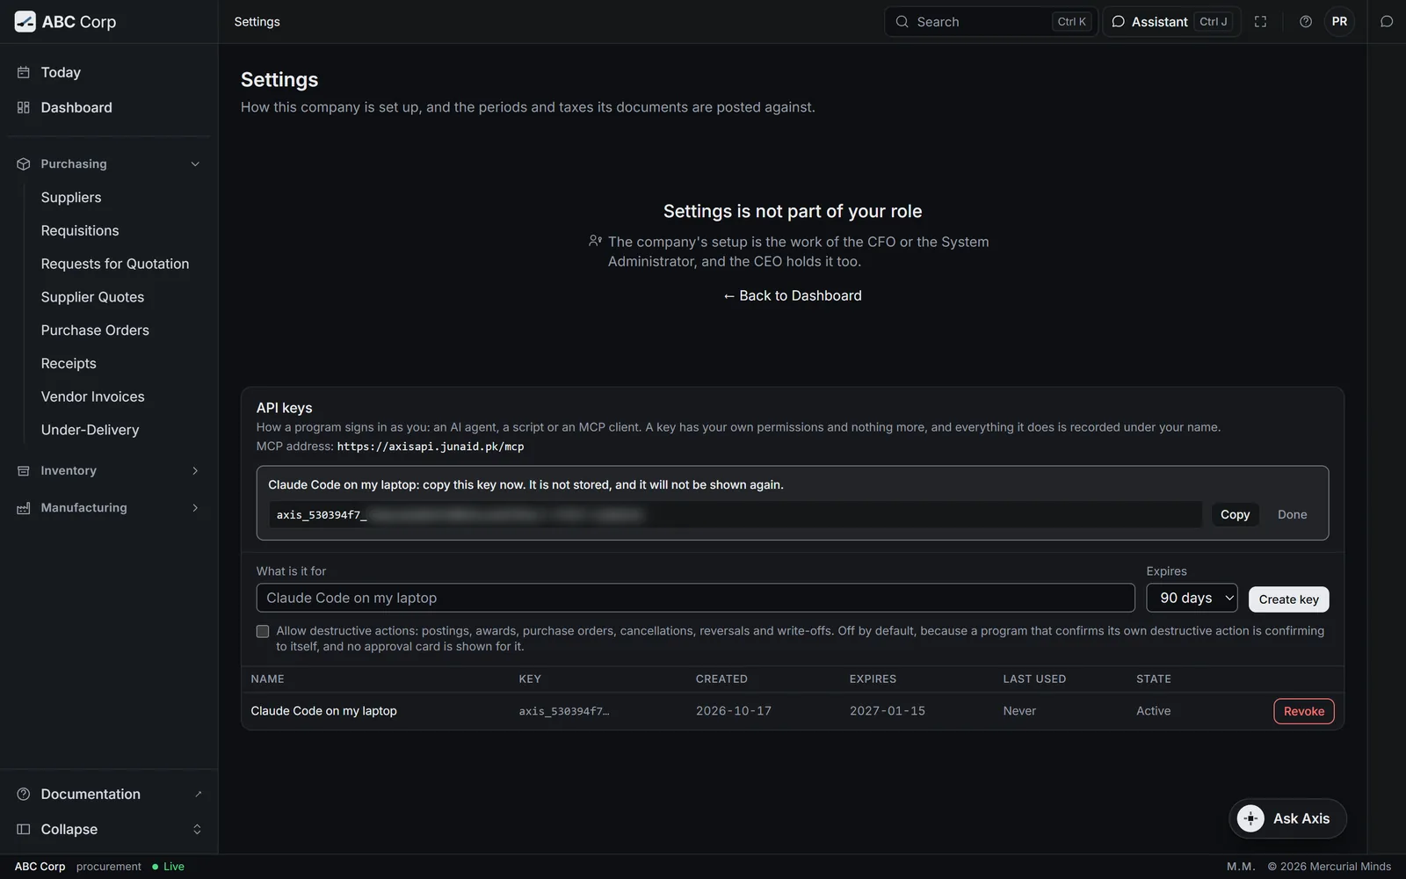Click the Dashboard grid icon

pos(24,107)
